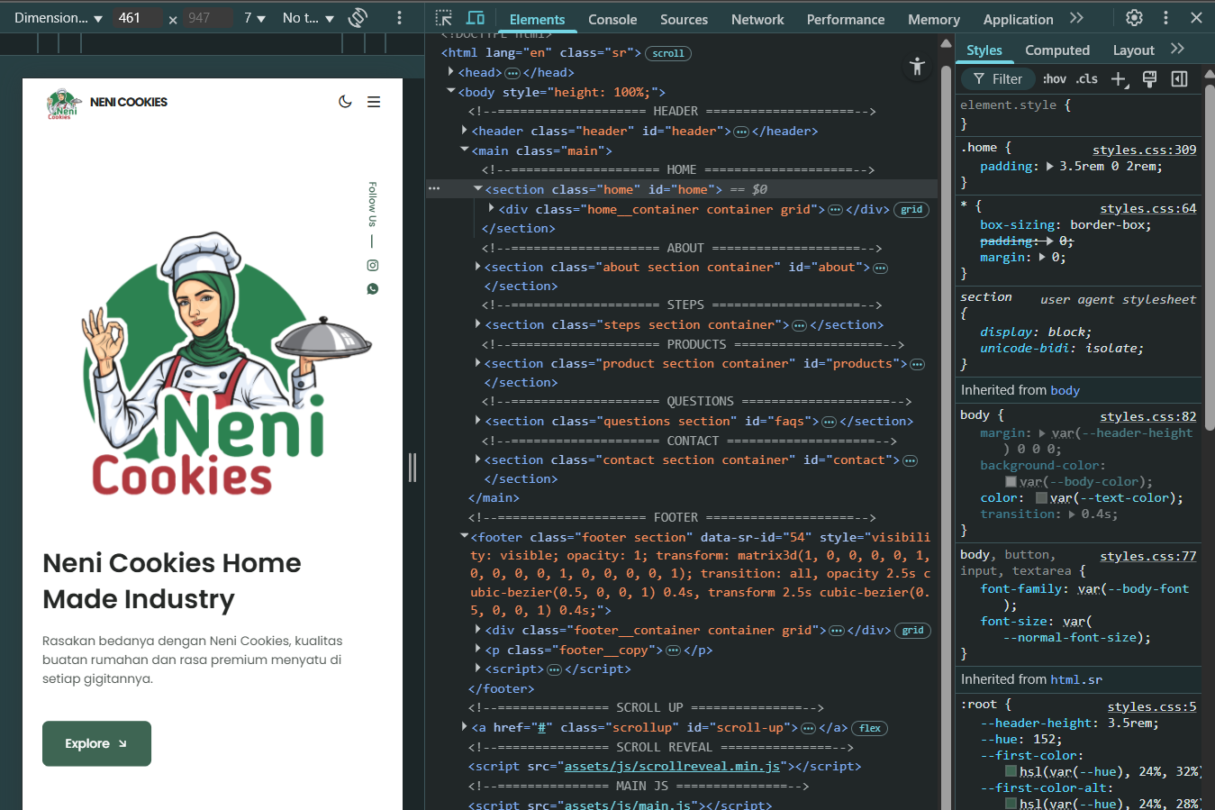This screenshot has width=1215, height=810.
Task: Toggle dark mode via the moon icon
Action: tap(345, 102)
